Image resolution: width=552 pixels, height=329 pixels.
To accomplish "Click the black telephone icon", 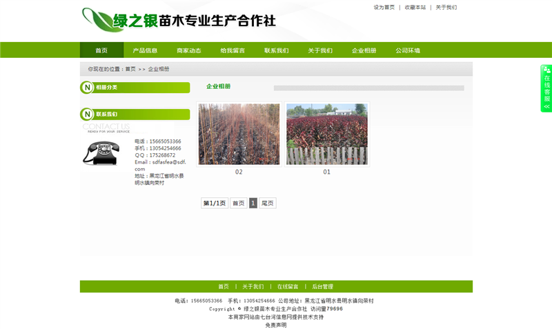I will 101,152.
